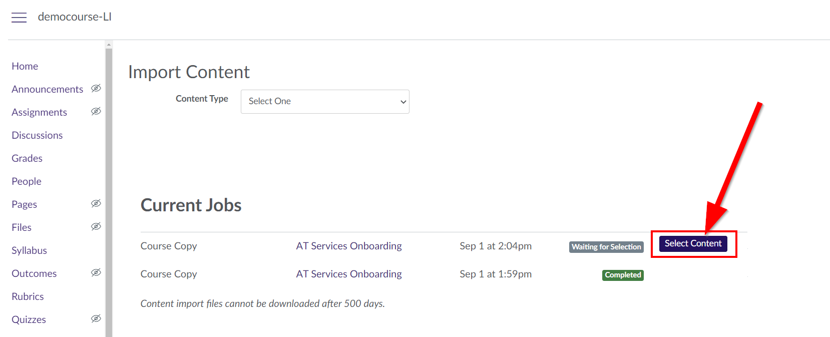
Task: Click the hidden-eye icon beside Announcements
Action: [96, 88]
